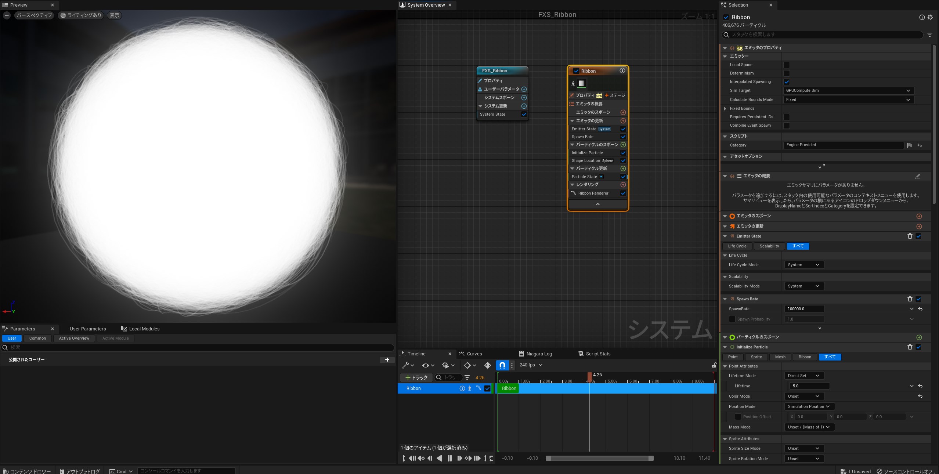Image resolution: width=939 pixels, height=474 pixels.
Task: Click the GPU badge on the プロパティ row
Action: point(599,95)
